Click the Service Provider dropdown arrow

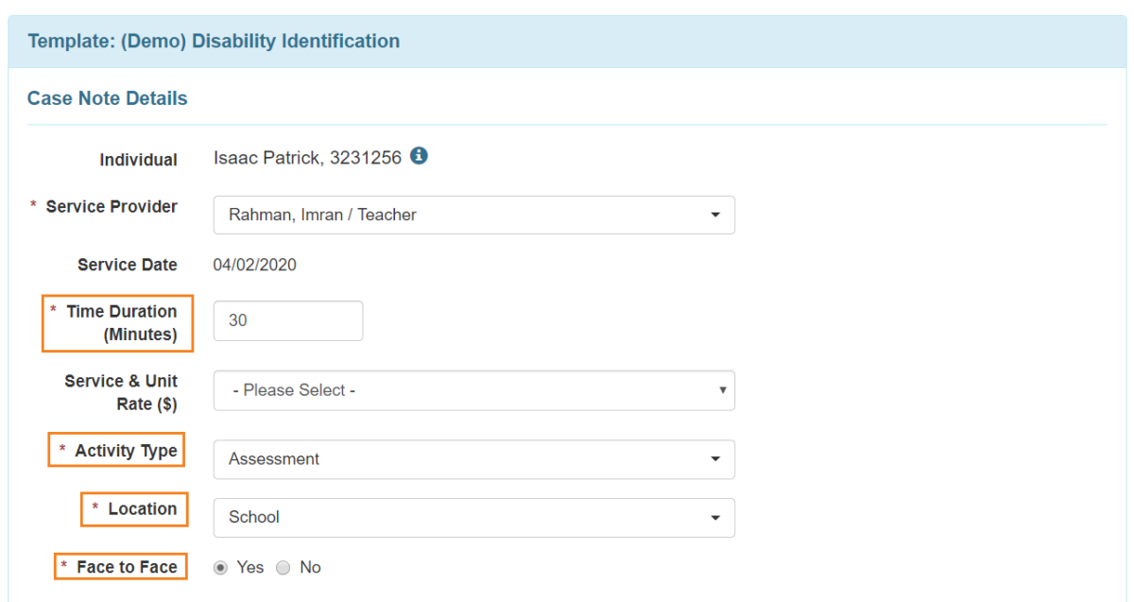tap(717, 215)
